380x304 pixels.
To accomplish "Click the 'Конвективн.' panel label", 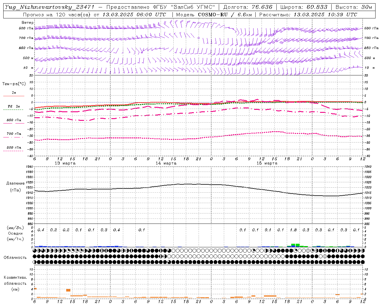I will [15, 278].
